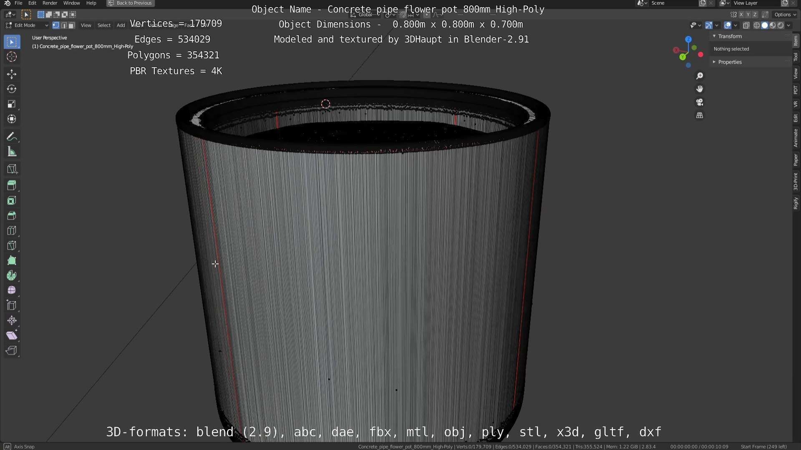This screenshot has width=801, height=450.
Task: Click the Z axis on navigation gizmo
Action: tap(688, 39)
